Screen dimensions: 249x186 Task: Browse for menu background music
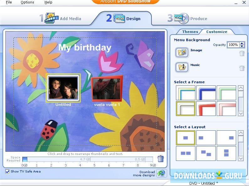[182, 67]
